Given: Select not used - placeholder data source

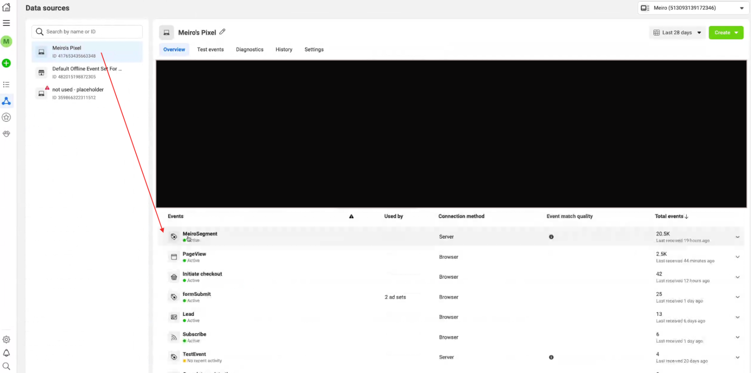Looking at the screenshot, I should click(87, 93).
